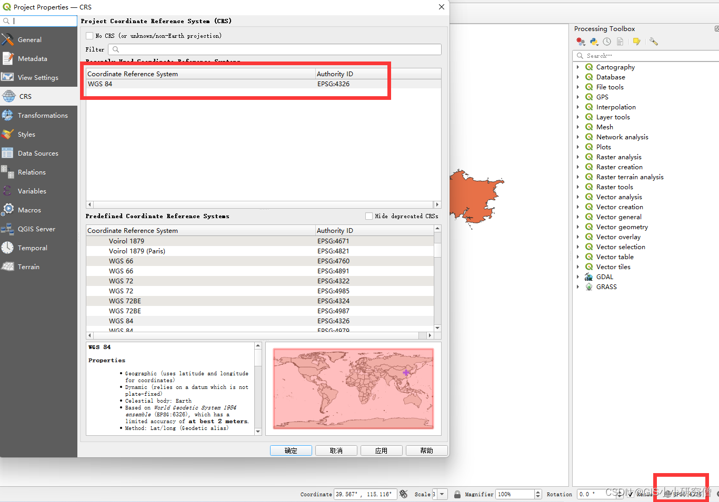Viewport: 719px width, 502px height.
Task: Expand the GDAL provider group
Action: 578,277
